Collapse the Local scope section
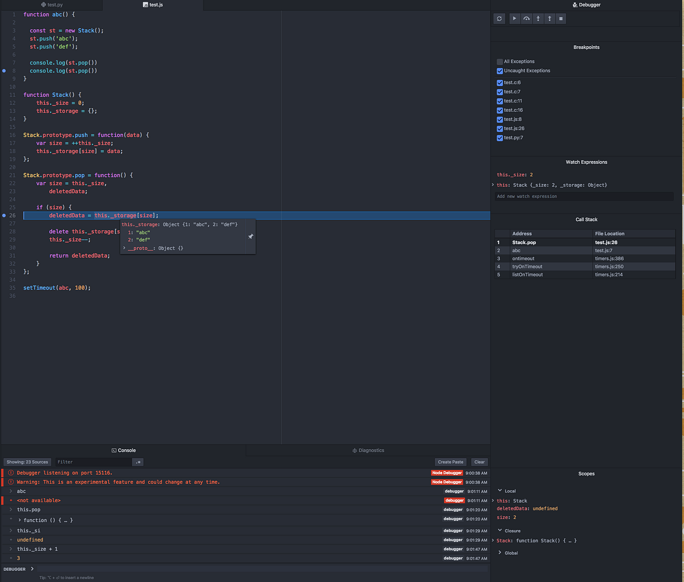Viewport: 684px width, 582px height. coord(500,491)
